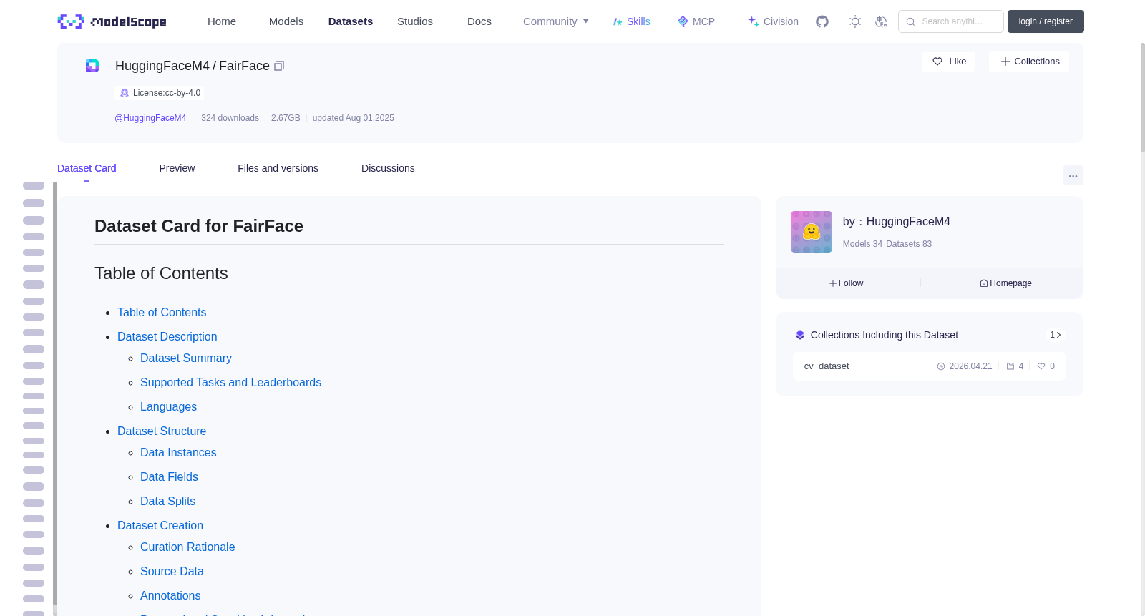Open the Files and versions tab
The height and width of the screenshot is (616, 1145).
pyautogui.click(x=278, y=168)
